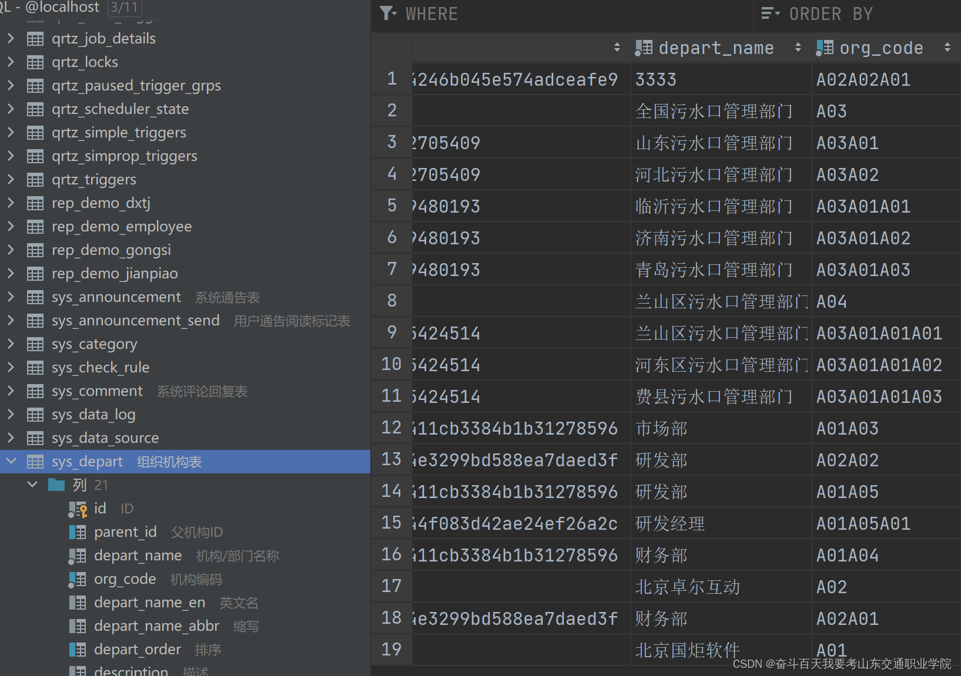
Task: Click the table icon next to sys_data_log
Action: pyautogui.click(x=35, y=415)
